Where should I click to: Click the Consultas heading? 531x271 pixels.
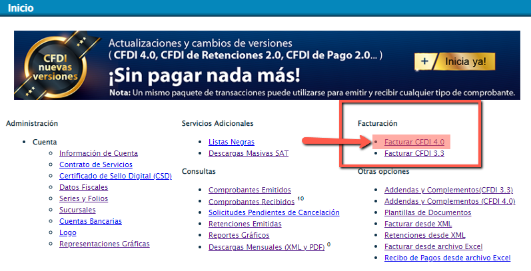[x=199, y=172]
